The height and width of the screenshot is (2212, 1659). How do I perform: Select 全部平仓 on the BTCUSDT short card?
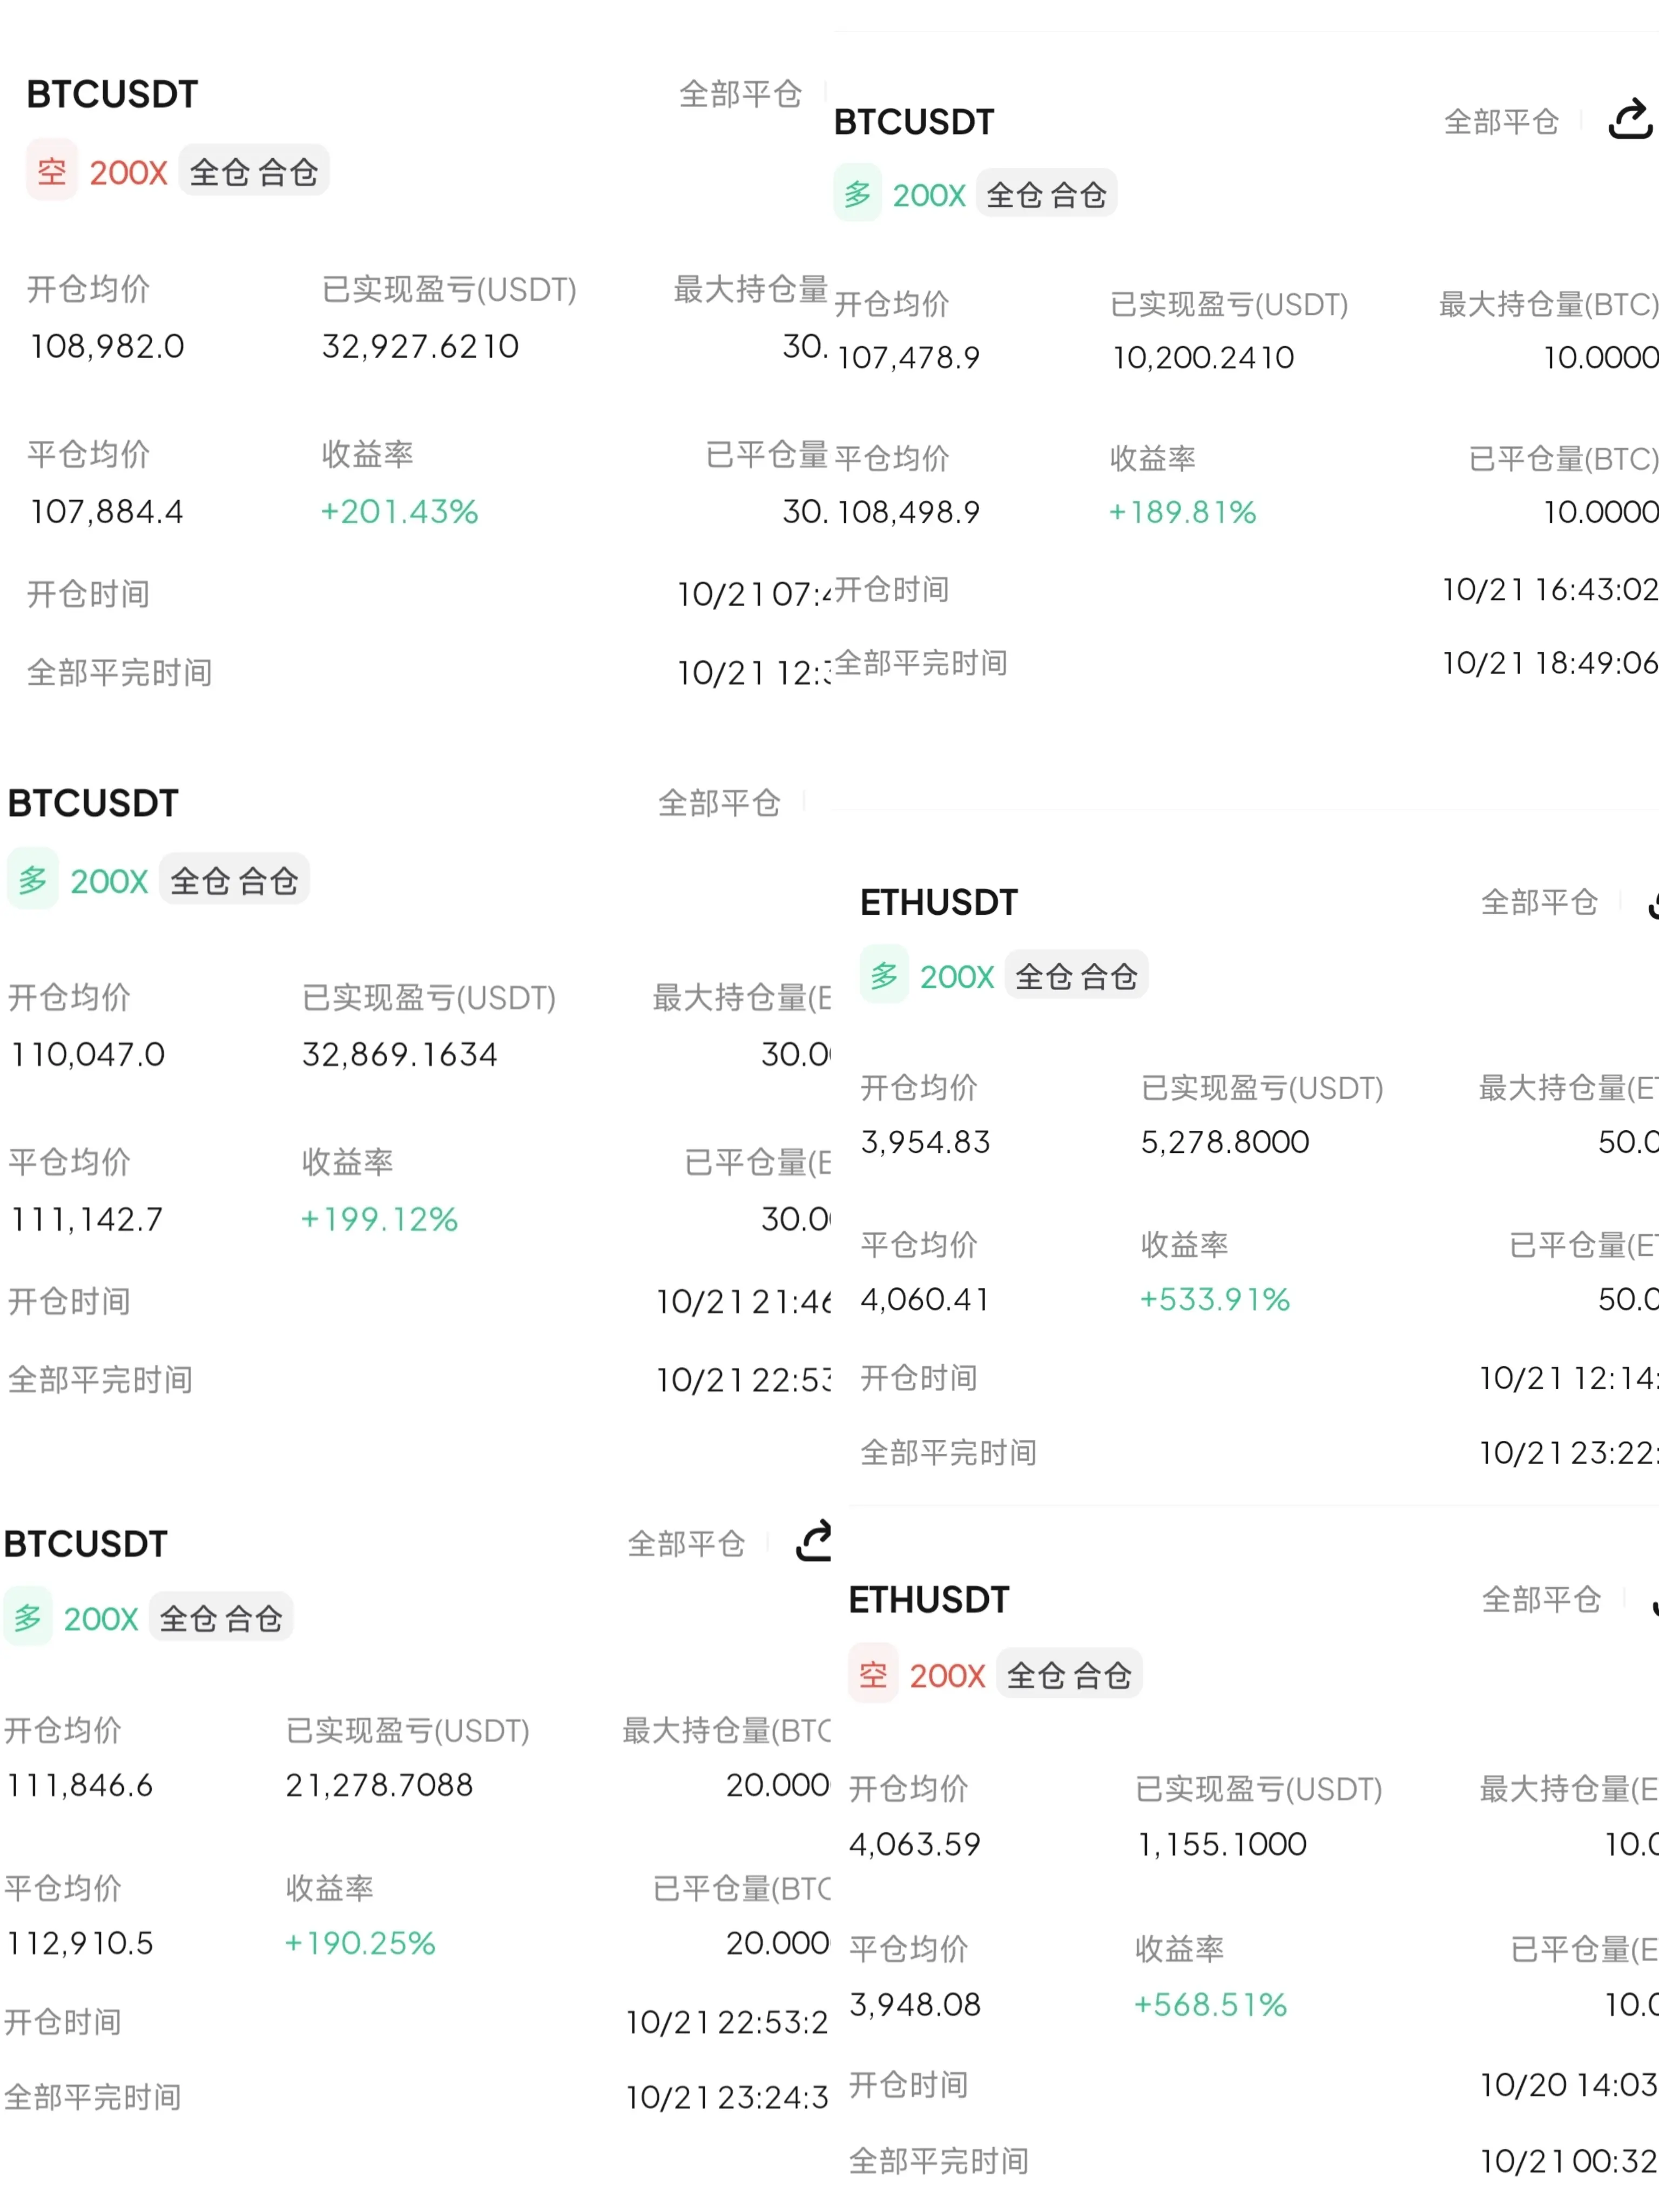coord(740,94)
